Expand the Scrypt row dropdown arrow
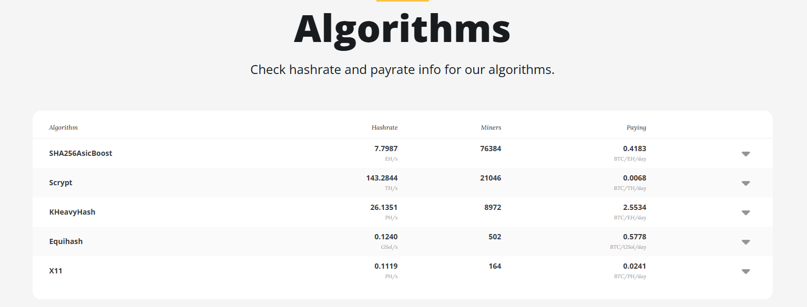Viewport: 807px width, 307px height. pos(745,183)
